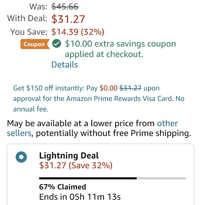Click the '67% Claimed' label
201x205 pixels.
point(62,187)
